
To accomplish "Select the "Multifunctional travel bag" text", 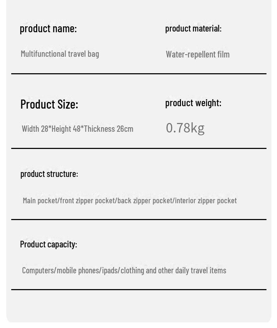I will (60, 54).
